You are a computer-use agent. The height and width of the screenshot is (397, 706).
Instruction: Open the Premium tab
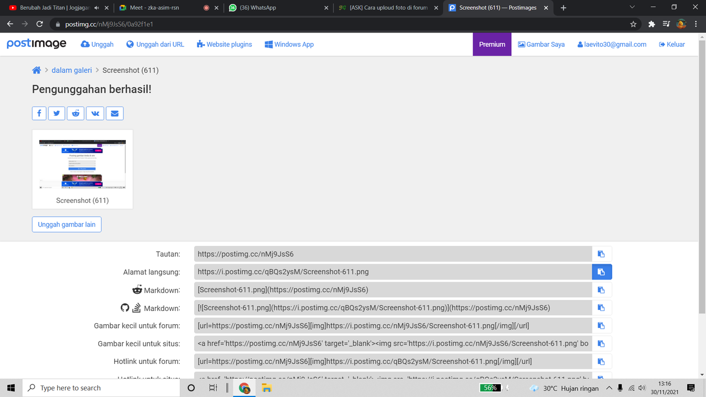pyautogui.click(x=492, y=44)
